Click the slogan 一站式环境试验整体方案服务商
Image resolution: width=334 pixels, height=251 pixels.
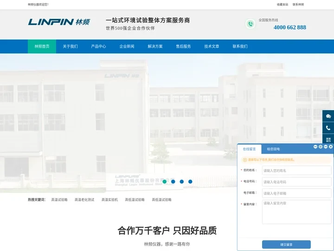pos(148,20)
